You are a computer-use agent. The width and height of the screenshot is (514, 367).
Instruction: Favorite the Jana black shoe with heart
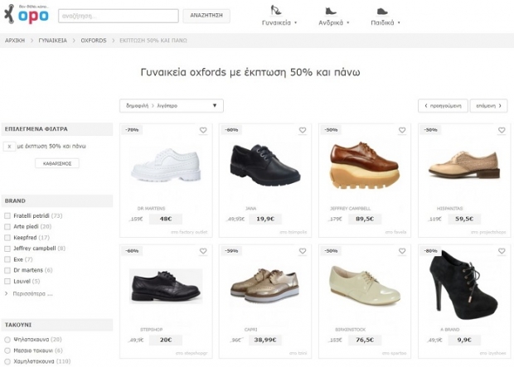303,130
